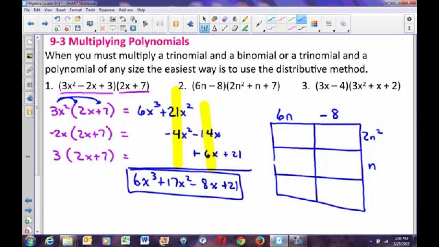Select the black dashed pen line style
Screen dimensions: 439x247
click(x=302, y=28)
